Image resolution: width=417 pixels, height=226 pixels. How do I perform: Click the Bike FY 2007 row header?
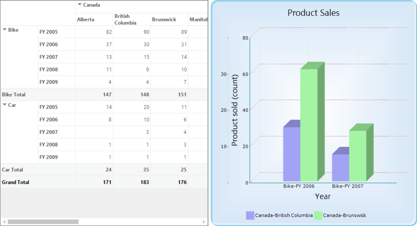point(57,57)
